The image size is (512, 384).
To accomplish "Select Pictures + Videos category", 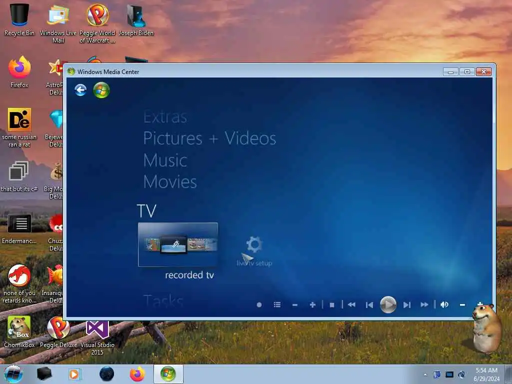I will click(x=209, y=138).
